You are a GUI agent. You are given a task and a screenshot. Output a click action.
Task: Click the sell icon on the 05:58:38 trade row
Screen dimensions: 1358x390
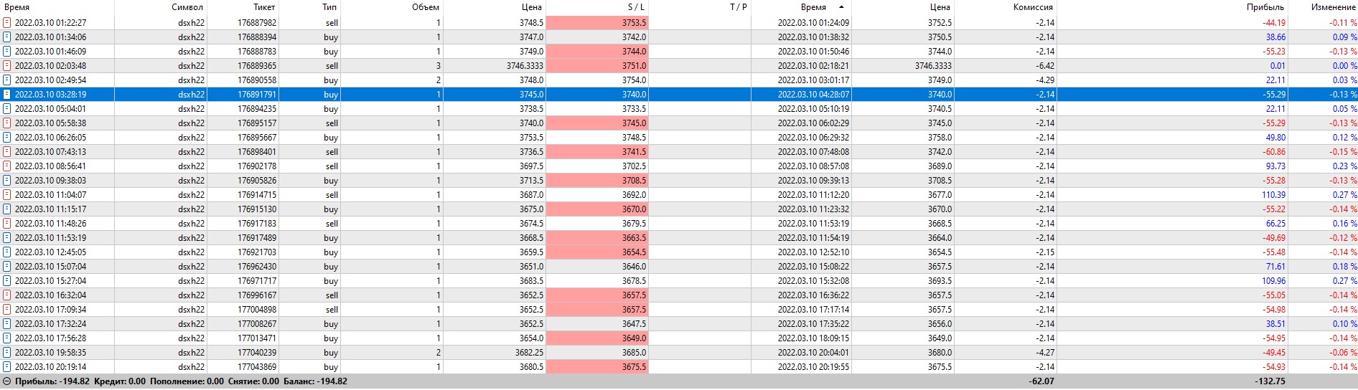point(7,123)
